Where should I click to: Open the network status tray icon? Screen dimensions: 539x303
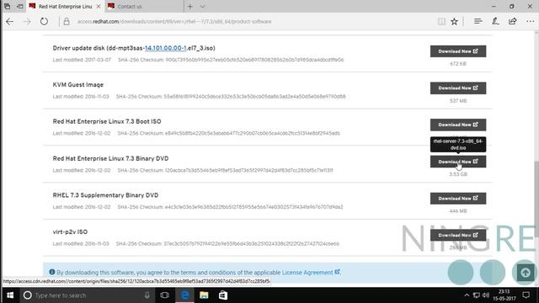pos(476,295)
